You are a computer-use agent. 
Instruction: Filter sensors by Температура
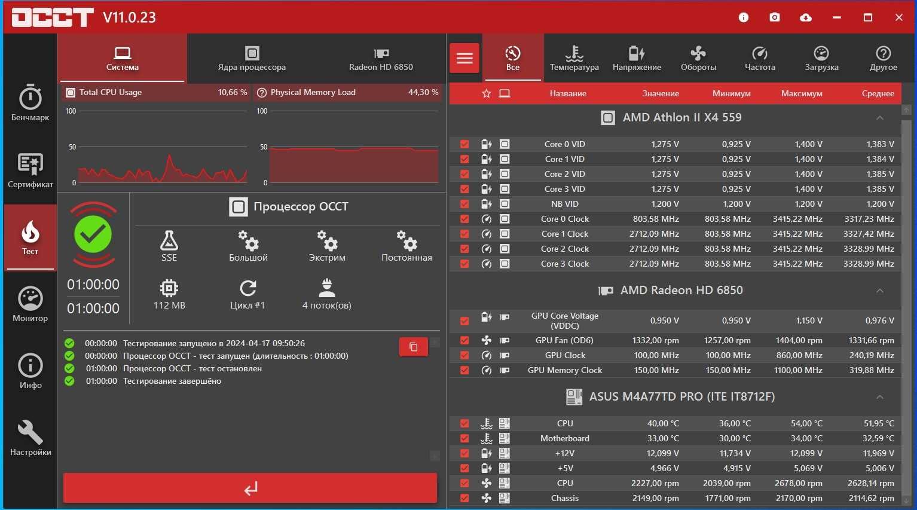point(574,58)
